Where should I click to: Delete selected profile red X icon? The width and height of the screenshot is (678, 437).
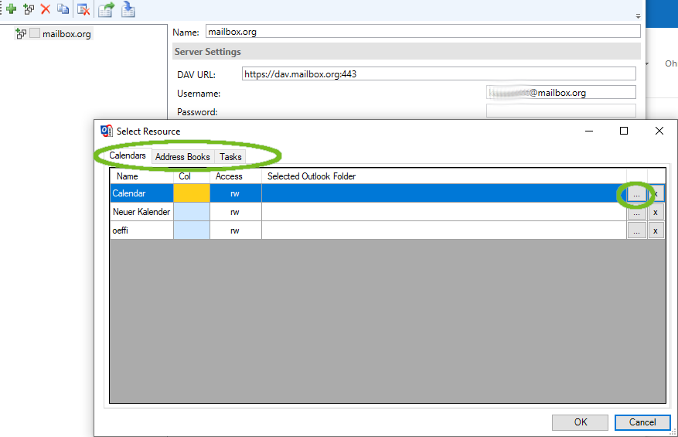46,9
